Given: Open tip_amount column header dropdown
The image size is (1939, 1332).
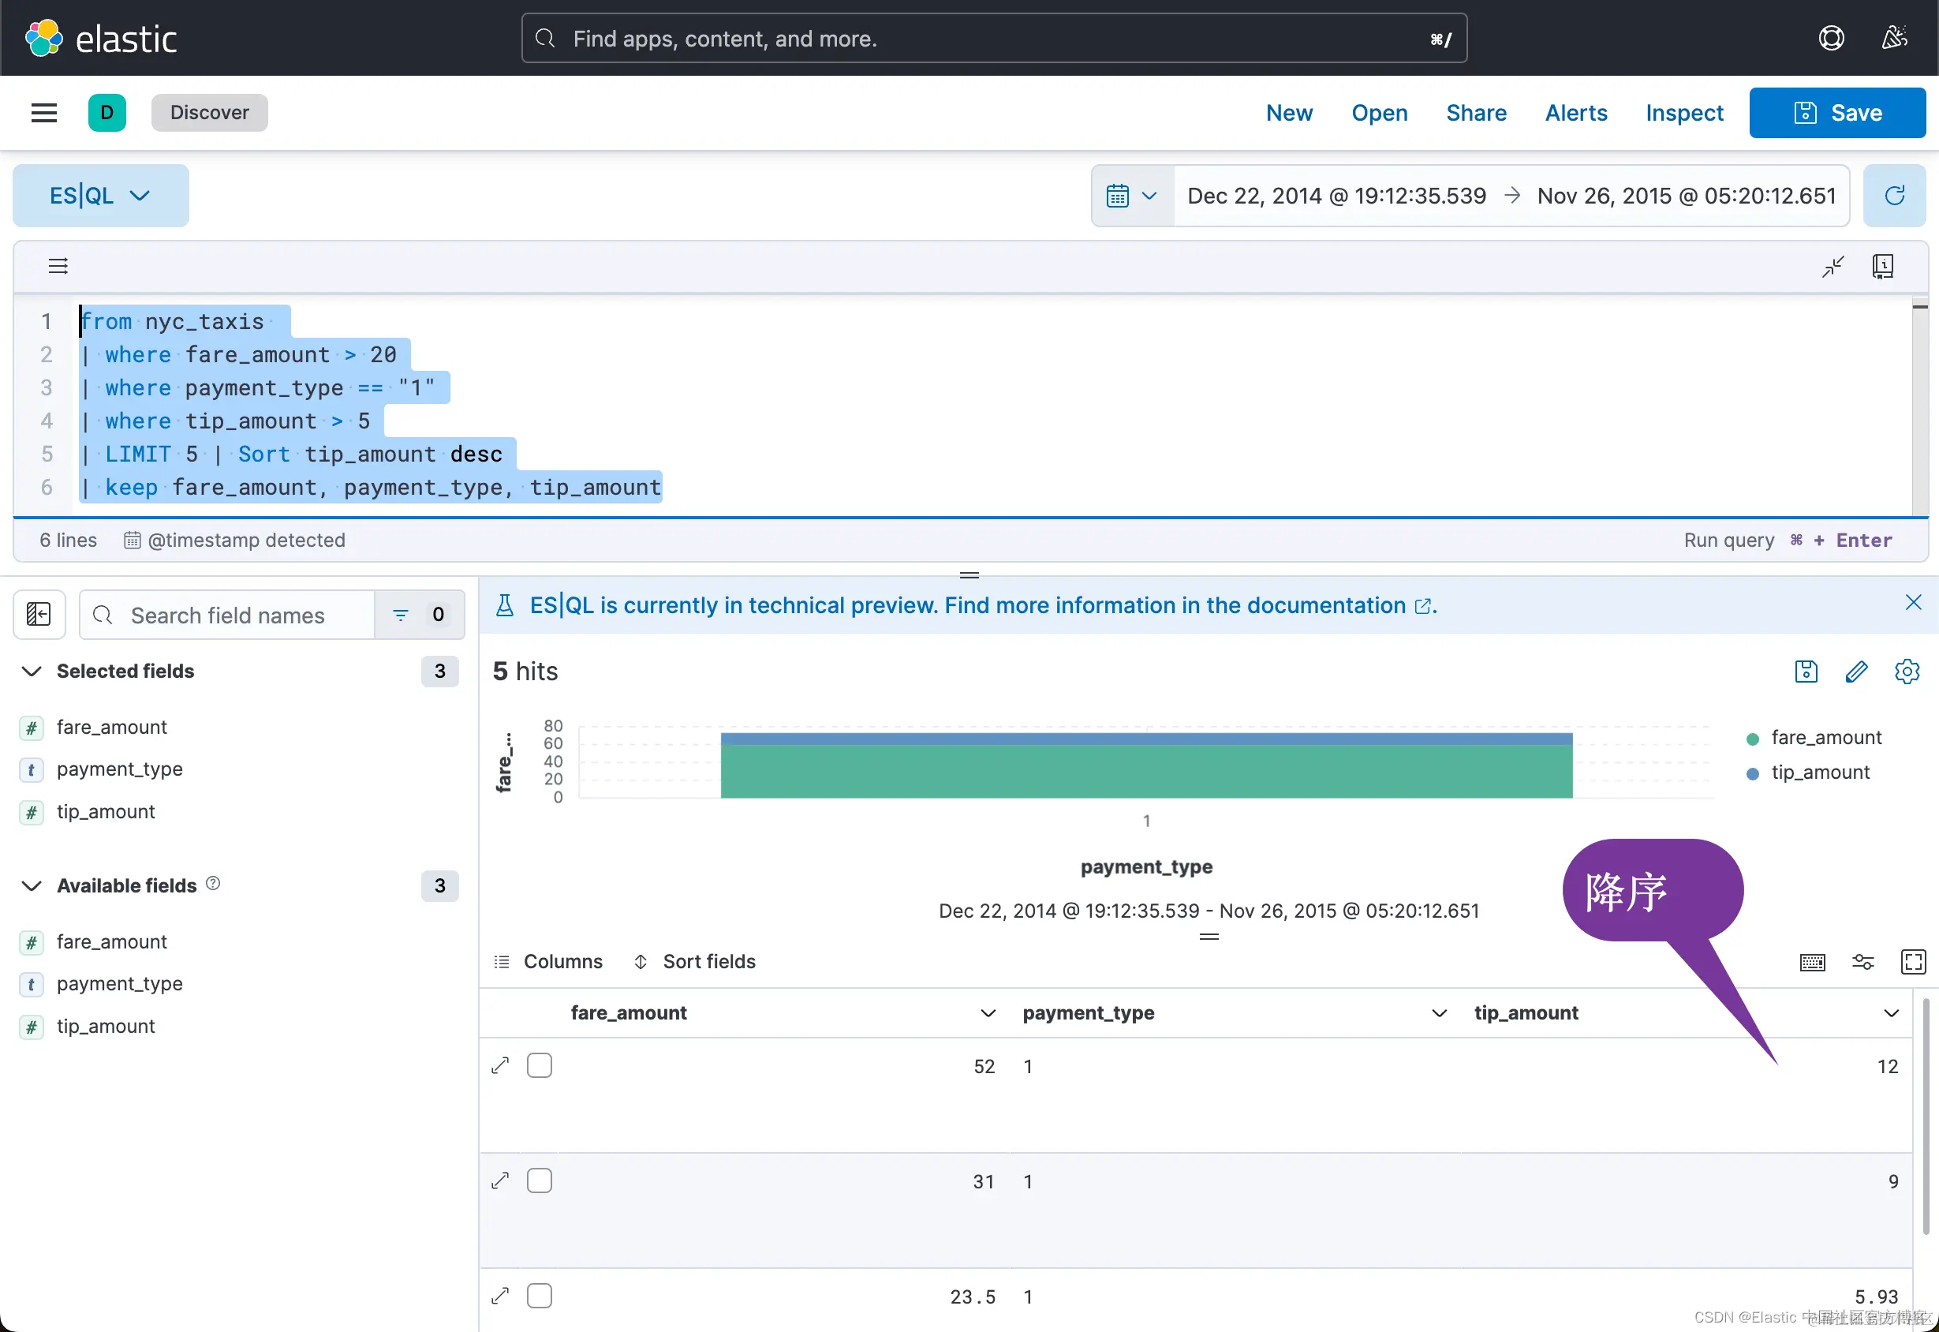Looking at the screenshot, I should point(1891,1013).
